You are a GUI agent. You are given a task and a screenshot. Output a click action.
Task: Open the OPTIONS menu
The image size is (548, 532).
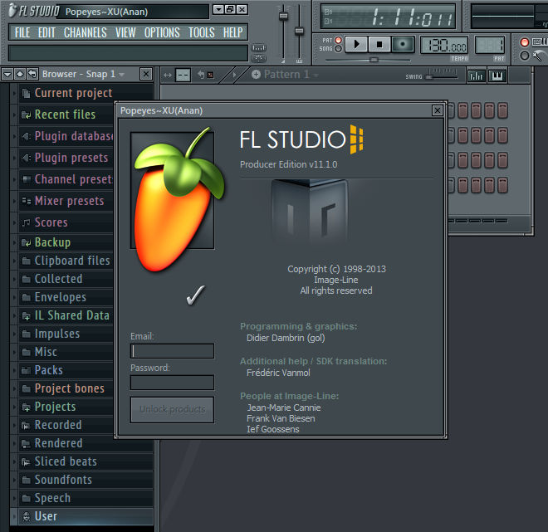click(162, 33)
